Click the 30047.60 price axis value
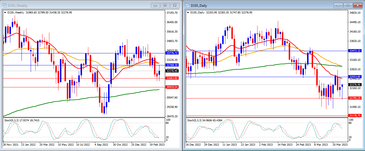 click(172, 98)
